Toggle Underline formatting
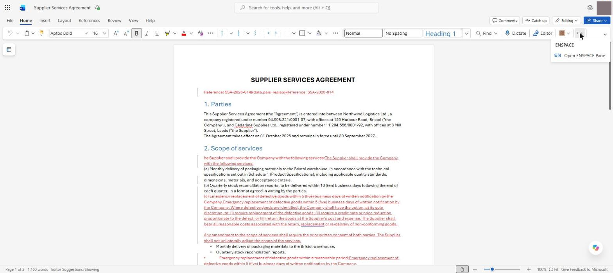Viewport: 613px width, 273px height. click(x=157, y=33)
